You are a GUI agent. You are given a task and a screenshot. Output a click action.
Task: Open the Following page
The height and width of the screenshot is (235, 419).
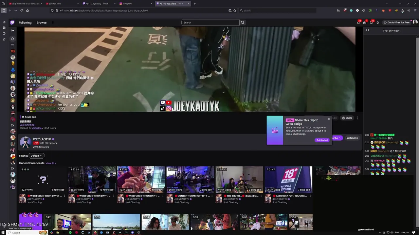(25, 23)
